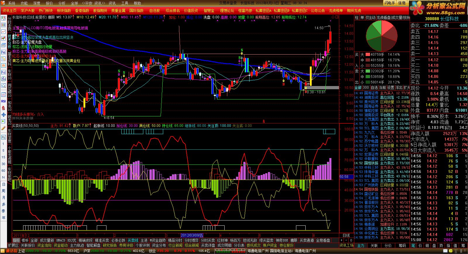Viewport: 468px width, 254px height.
Task: Activate the magnifier zoom icon
Action: pyautogui.click(x=4, y=85)
